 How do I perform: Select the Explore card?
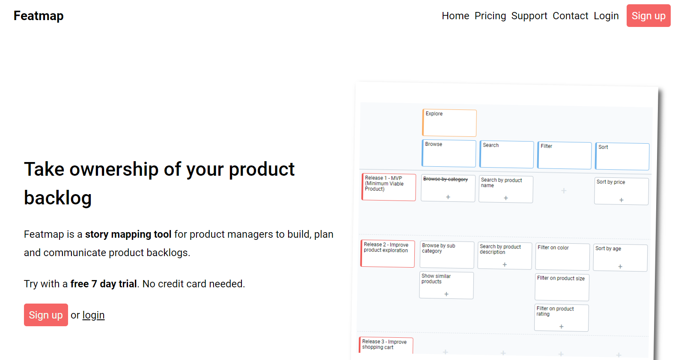pos(449,123)
